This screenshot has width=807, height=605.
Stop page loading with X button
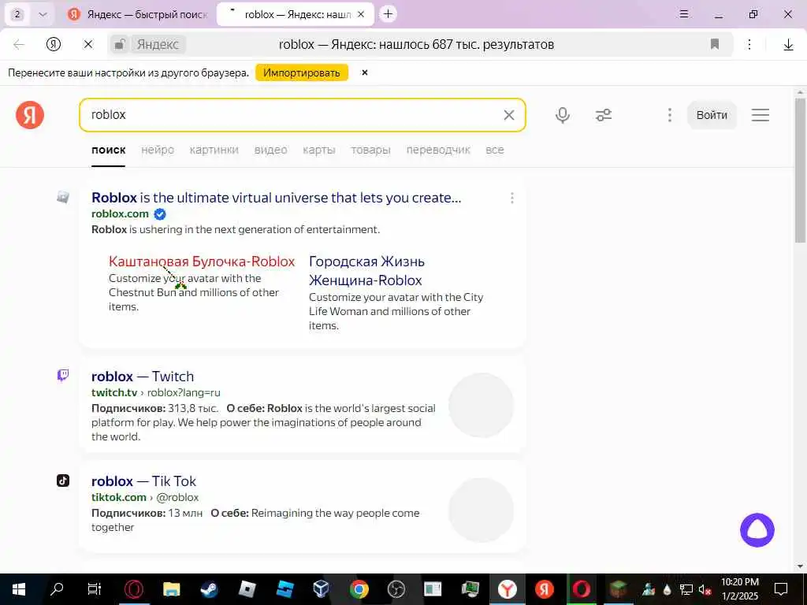[88, 45]
